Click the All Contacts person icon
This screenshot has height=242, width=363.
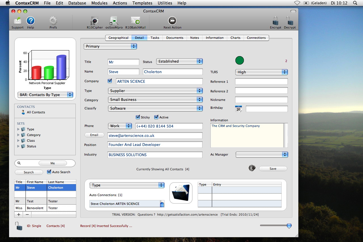click(23, 112)
